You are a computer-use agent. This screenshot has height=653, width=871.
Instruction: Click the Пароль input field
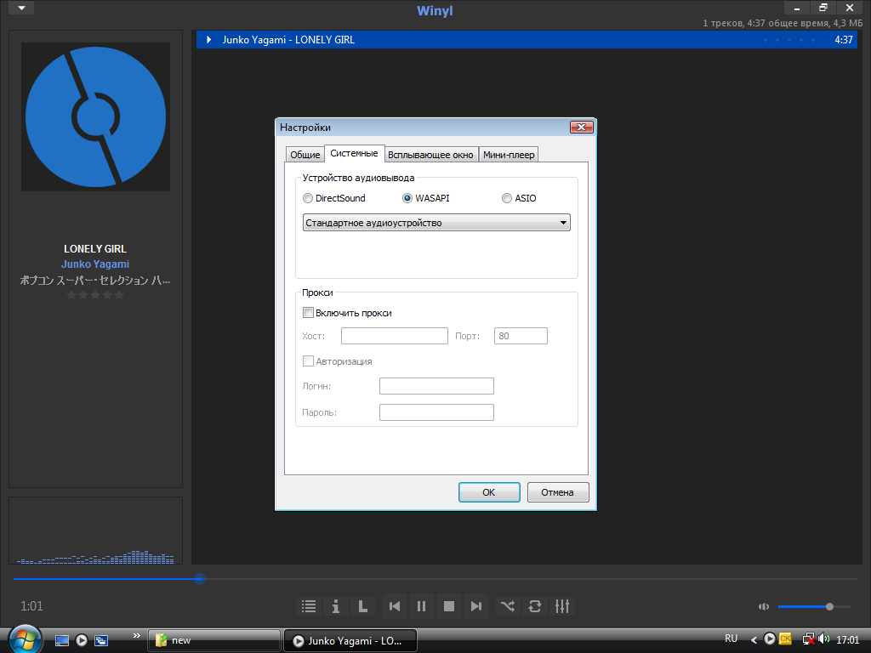pyautogui.click(x=436, y=412)
